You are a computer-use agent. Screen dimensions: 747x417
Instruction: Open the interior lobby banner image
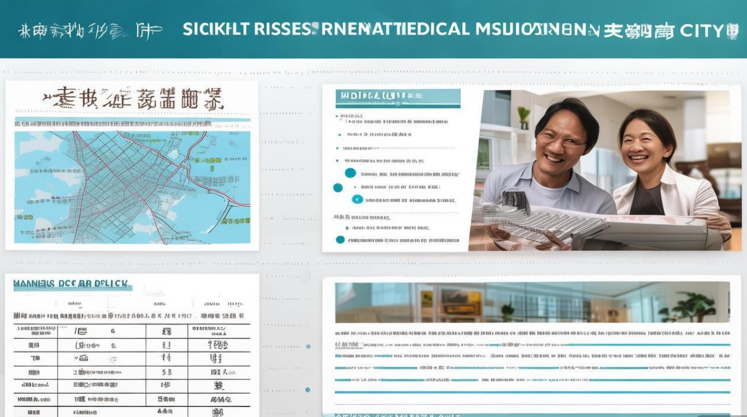[532, 302]
